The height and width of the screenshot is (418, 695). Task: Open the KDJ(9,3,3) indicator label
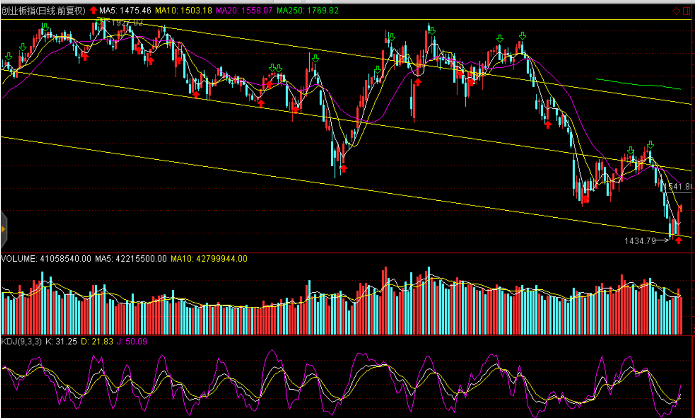point(22,341)
